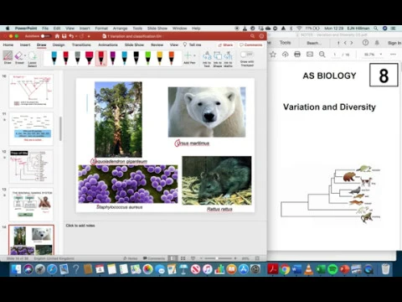Screen dimensions: 402x302
Task: Click the polar bear image on slide
Action: (x=207, y=112)
